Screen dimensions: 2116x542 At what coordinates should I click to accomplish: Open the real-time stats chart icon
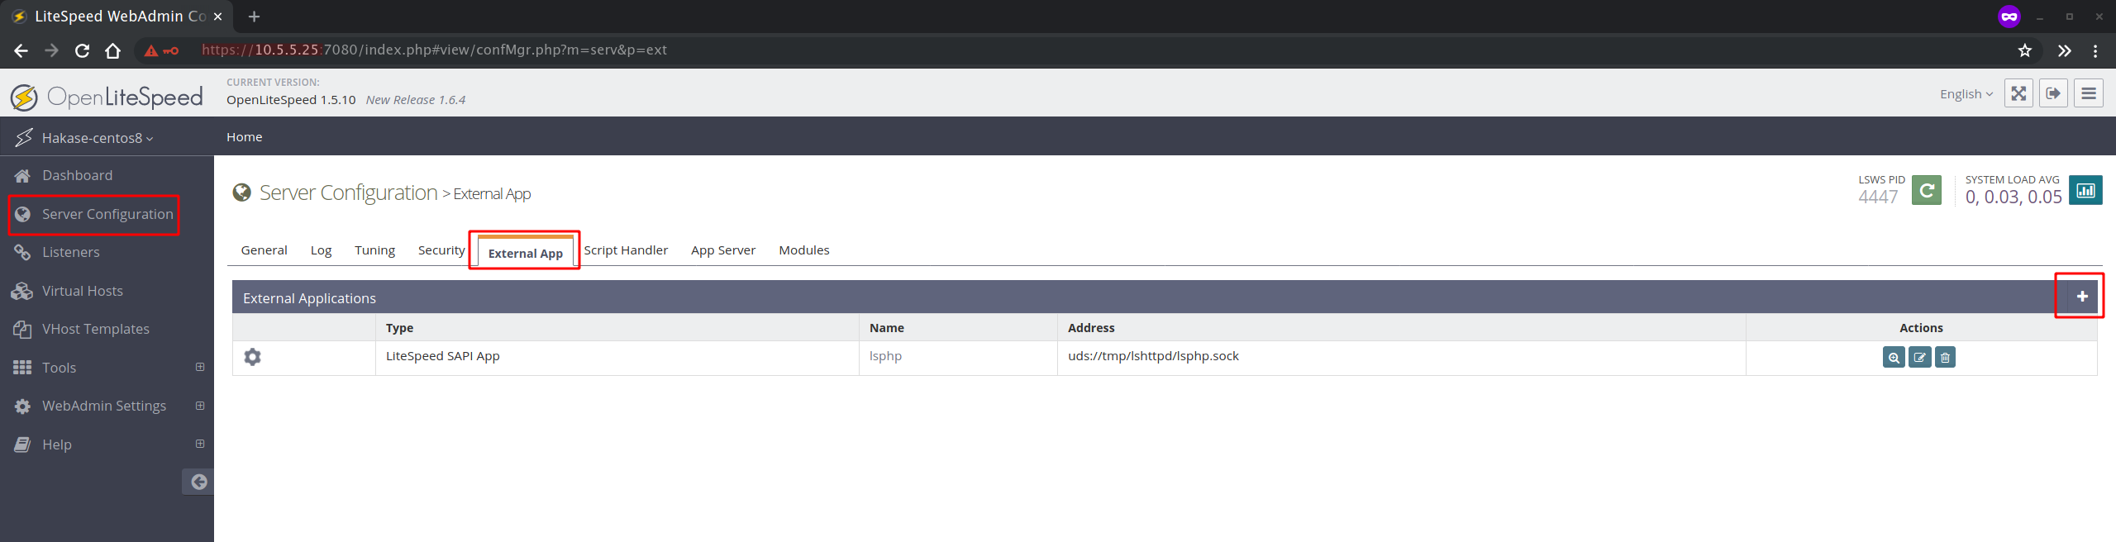pyautogui.click(x=2086, y=191)
